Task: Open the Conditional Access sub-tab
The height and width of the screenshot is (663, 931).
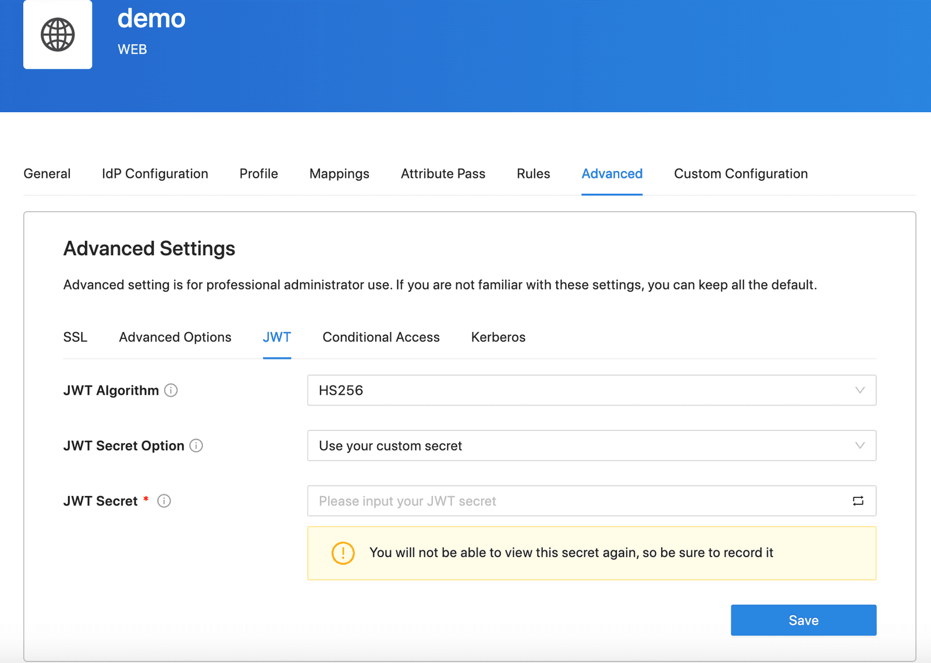Action: (x=381, y=337)
